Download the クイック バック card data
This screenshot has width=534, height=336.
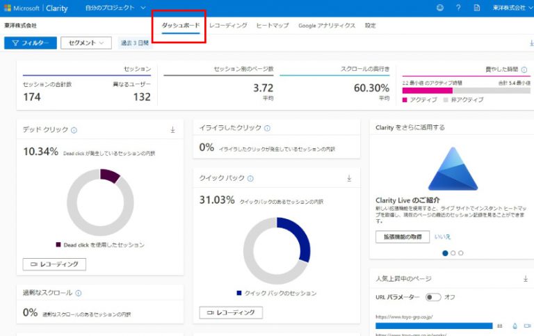click(349, 178)
